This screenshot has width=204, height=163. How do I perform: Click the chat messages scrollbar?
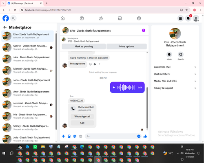tap(147, 108)
